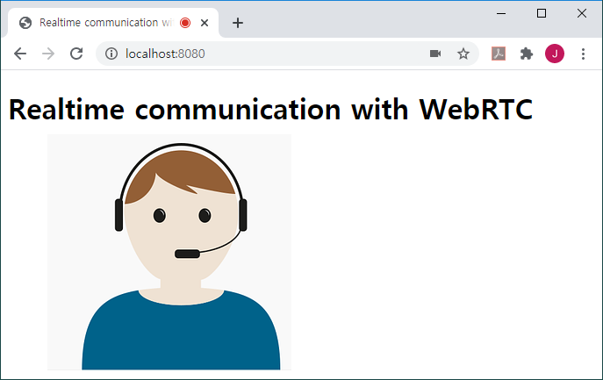Click the red recording indicator on tab
Viewport: 603px width, 380px height.
[185, 23]
